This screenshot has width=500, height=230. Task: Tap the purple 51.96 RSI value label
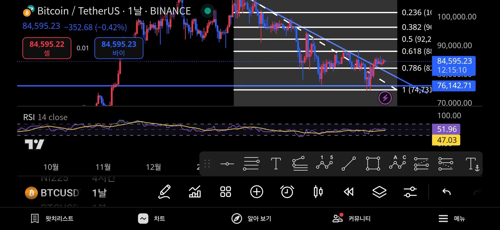pyautogui.click(x=446, y=129)
